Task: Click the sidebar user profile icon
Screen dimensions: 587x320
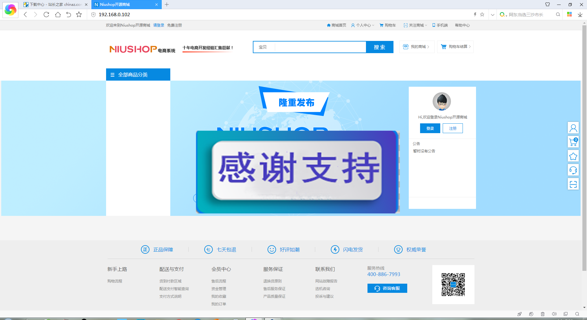Action: pyautogui.click(x=573, y=128)
